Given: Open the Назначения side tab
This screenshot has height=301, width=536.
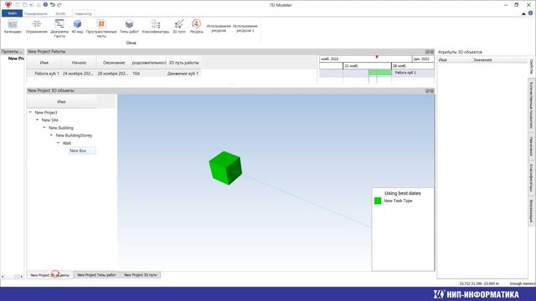Looking at the screenshot, I should pyautogui.click(x=532, y=146).
